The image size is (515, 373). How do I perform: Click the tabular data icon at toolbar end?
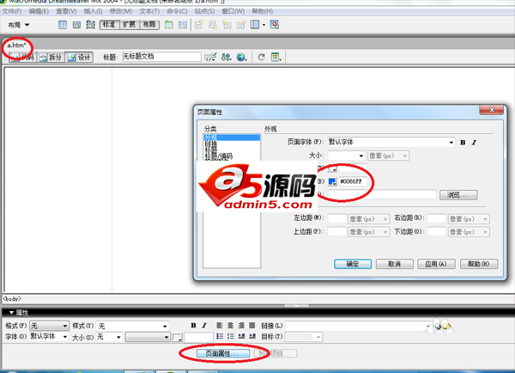coord(275,25)
